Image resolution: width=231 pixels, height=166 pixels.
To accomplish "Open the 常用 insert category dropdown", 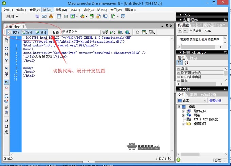I will (12, 17).
